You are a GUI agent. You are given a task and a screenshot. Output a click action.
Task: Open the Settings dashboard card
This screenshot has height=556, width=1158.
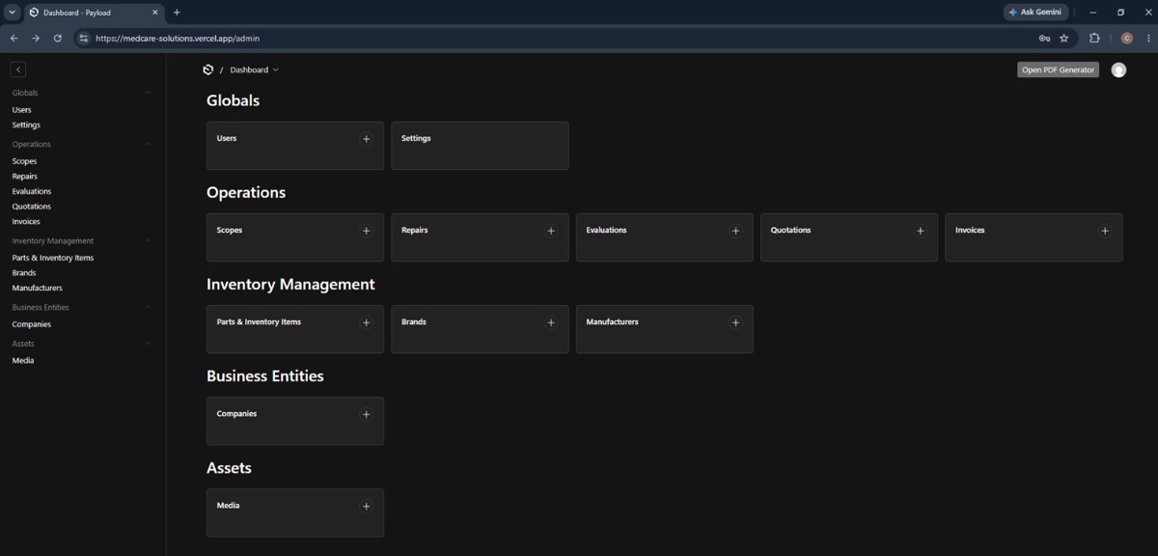click(x=480, y=146)
